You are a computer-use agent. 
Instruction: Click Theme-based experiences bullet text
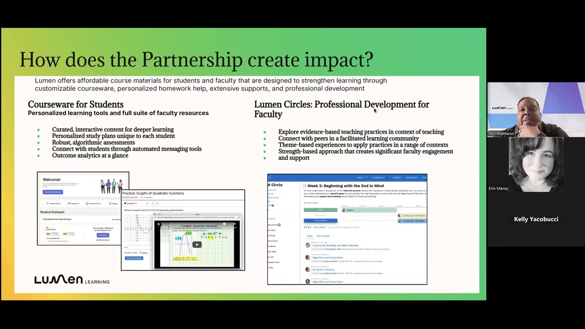[363, 145]
